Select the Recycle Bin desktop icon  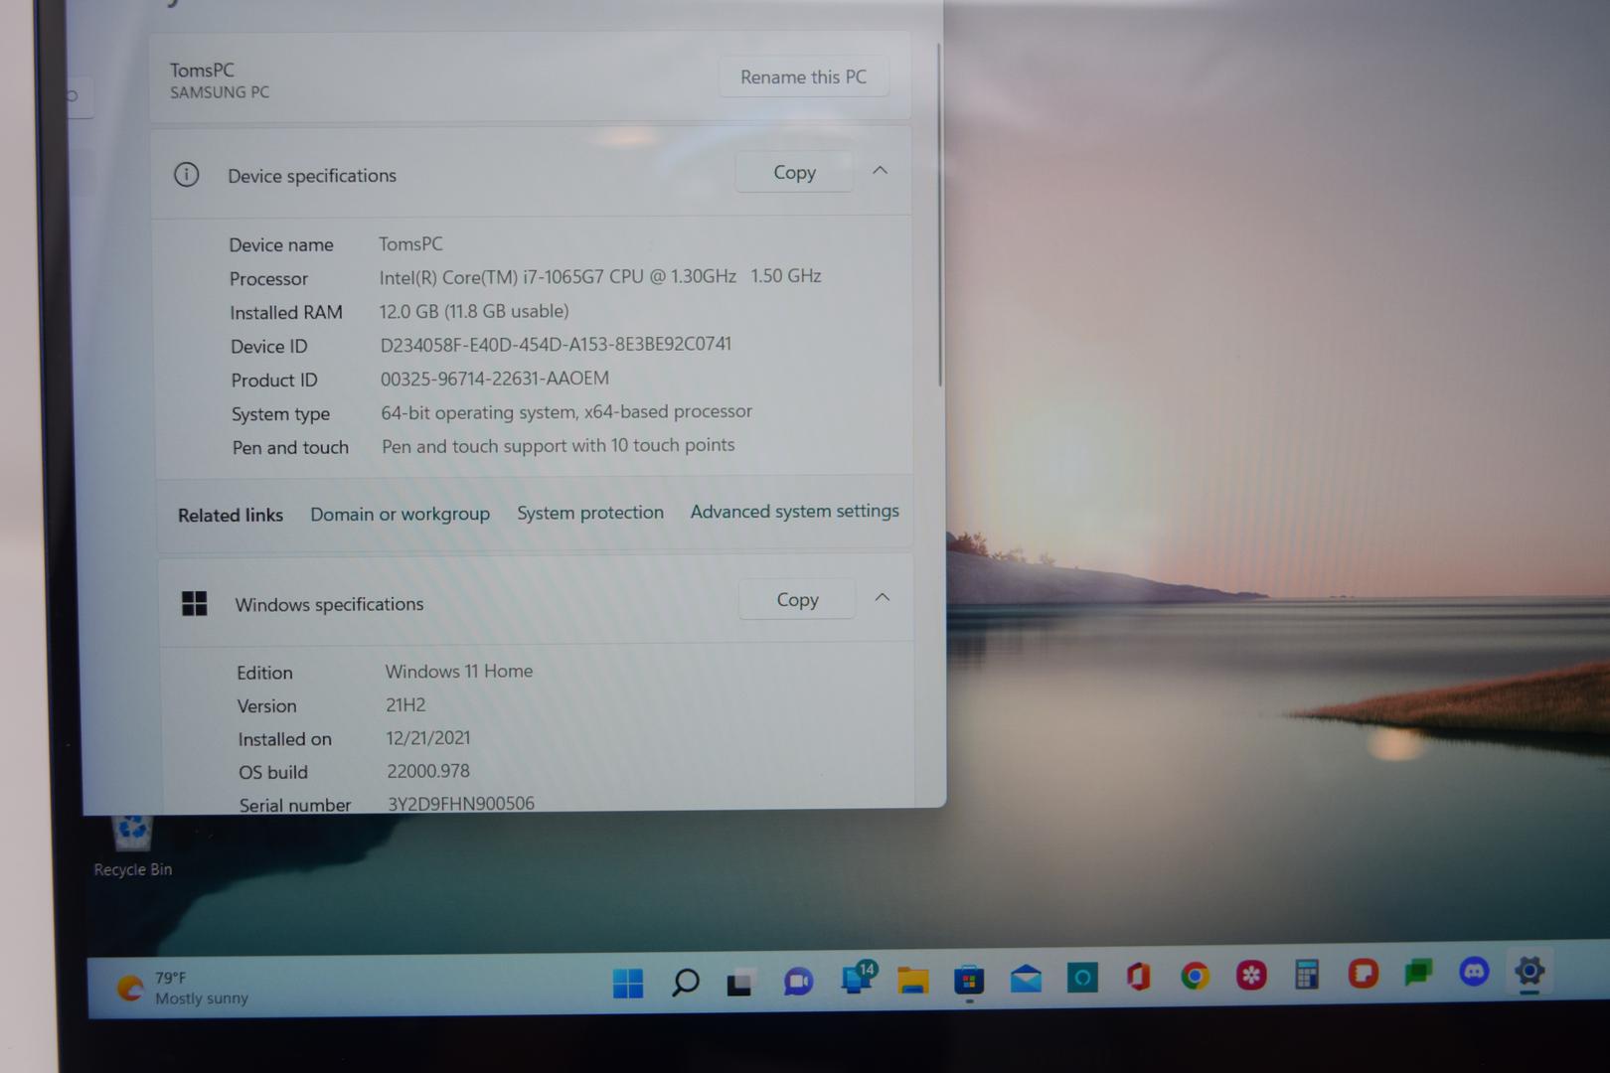(x=132, y=846)
